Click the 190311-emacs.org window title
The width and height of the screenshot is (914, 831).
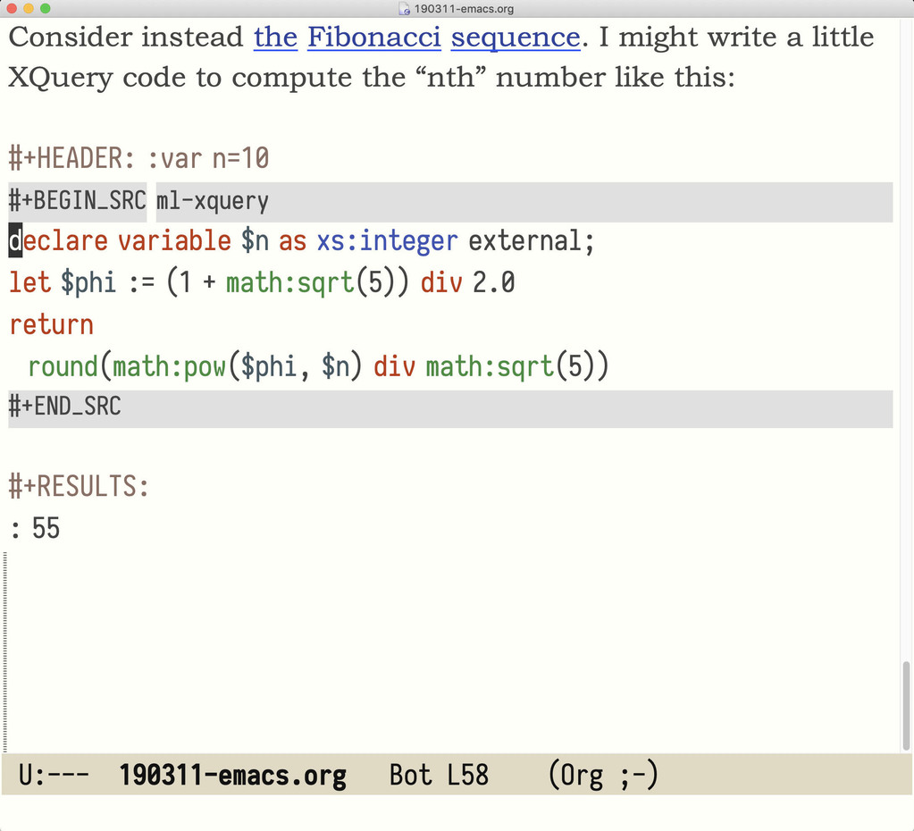464,9
